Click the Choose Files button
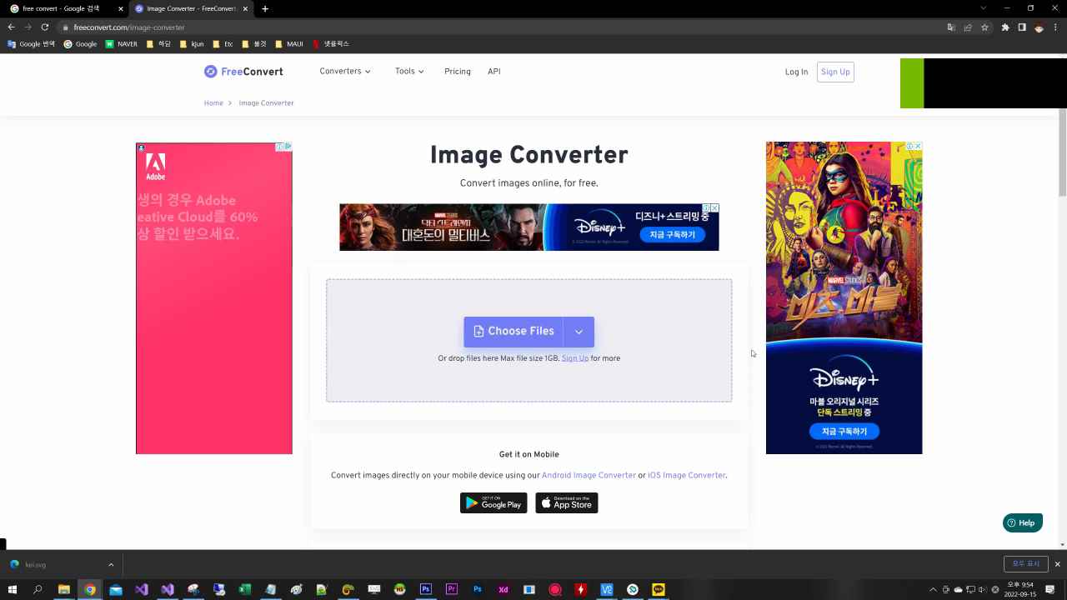 [513, 332]
